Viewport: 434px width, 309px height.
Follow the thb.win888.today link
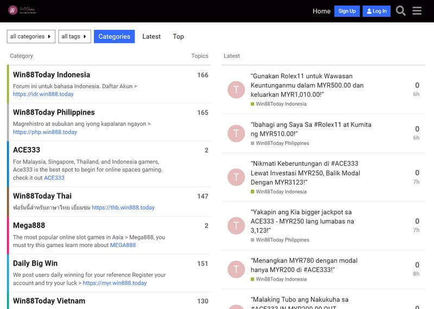point(123,207)
